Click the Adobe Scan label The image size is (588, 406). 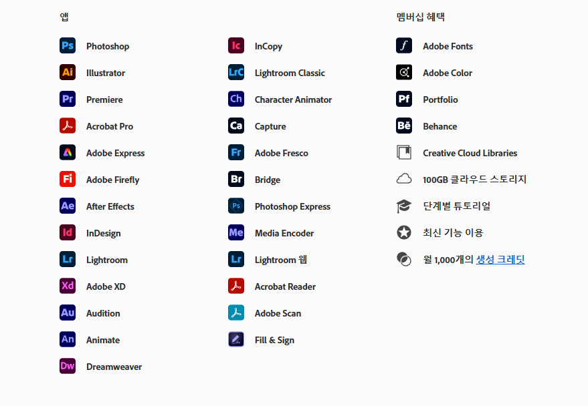(278, 313)
